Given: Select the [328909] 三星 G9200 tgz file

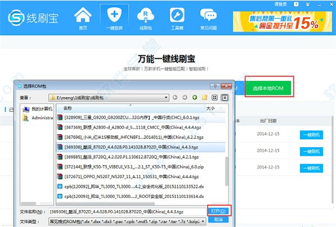Looking at the screenshot, I should tap(141, 117).
